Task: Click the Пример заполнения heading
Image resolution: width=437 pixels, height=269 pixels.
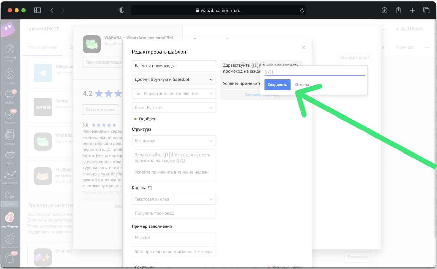Action: tap(152, 226)
